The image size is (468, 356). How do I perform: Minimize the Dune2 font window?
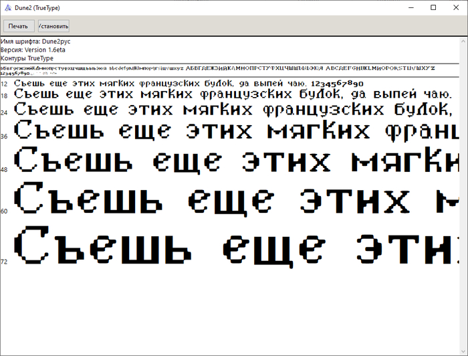pos(411,8)
